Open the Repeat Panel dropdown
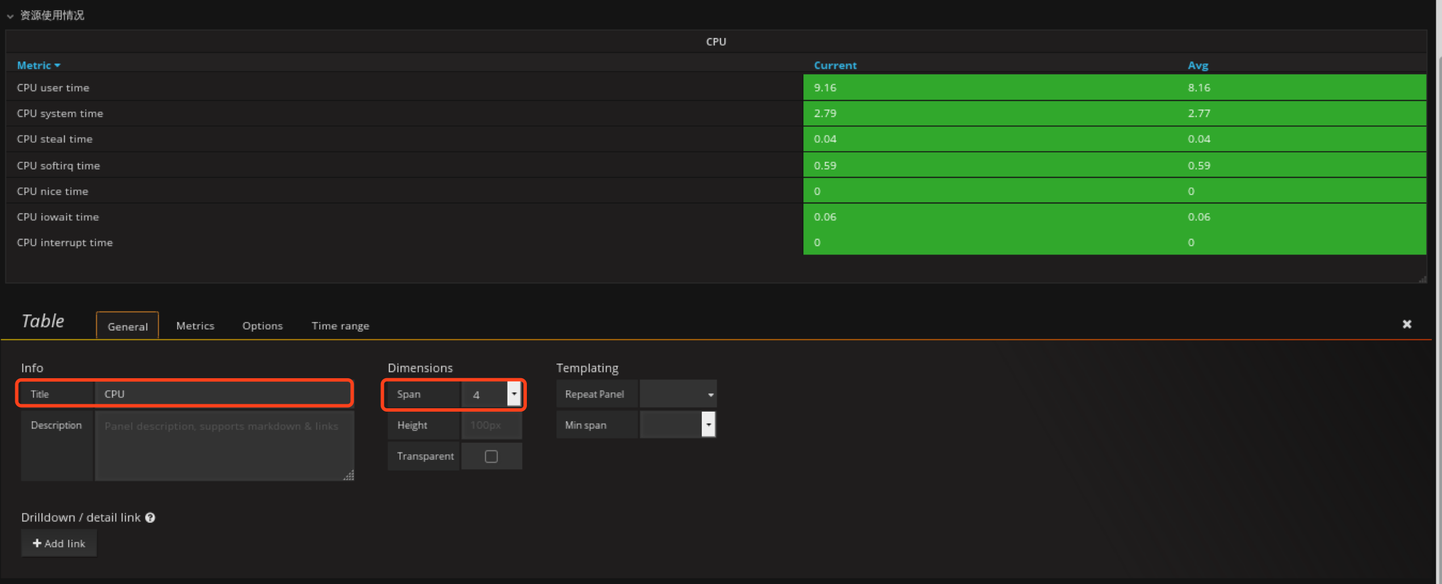This screenshot has width=1442, height=584. tap(678, 394)
